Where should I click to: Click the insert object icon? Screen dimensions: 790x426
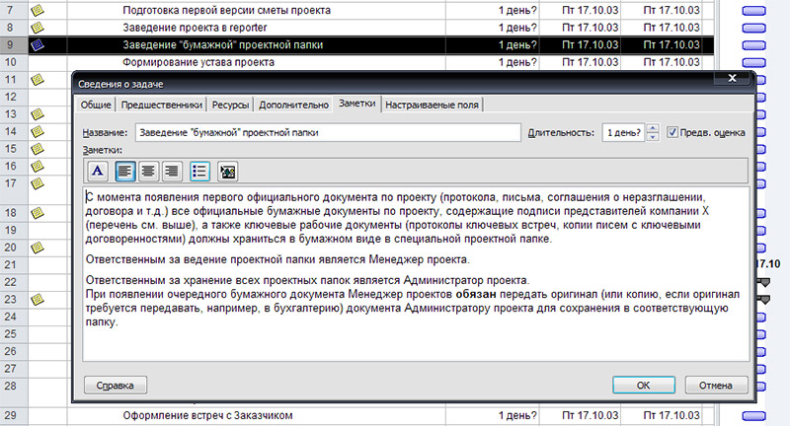(227, 171)
